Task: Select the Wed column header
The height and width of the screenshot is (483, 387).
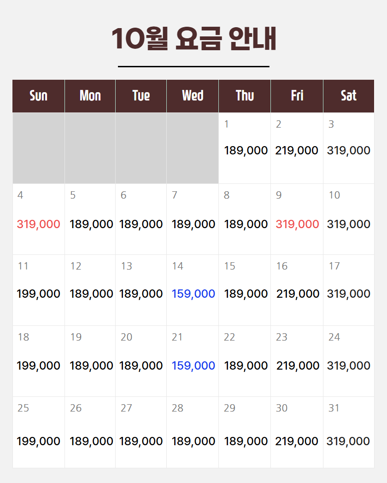Action: click(193, 96)
